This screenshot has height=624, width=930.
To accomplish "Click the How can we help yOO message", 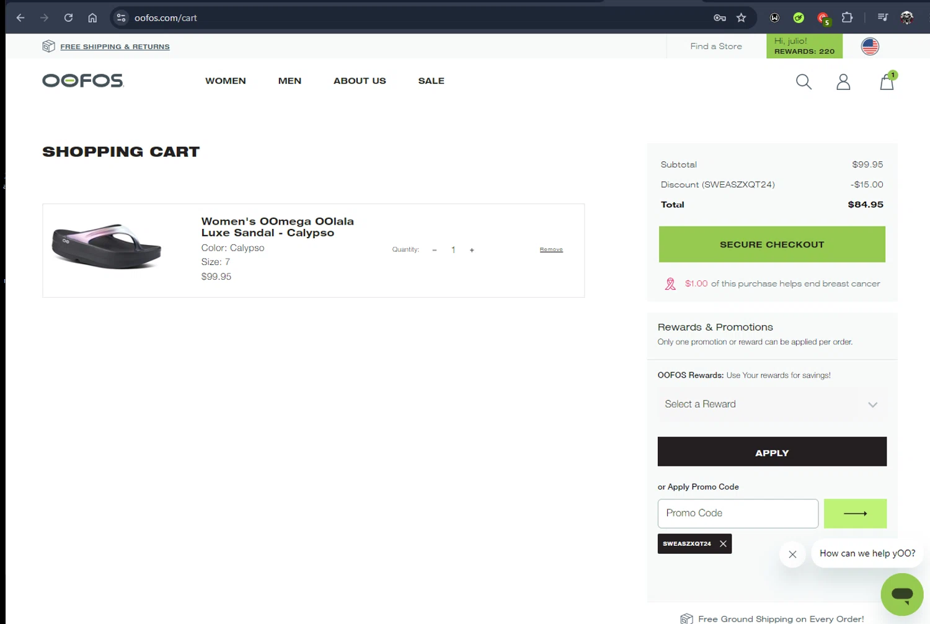I will [x=867, y=553].
